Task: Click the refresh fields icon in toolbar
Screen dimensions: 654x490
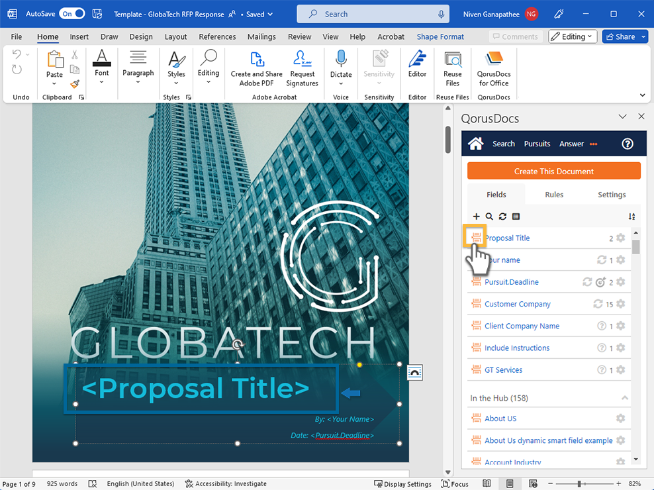Action: point(502,217)
